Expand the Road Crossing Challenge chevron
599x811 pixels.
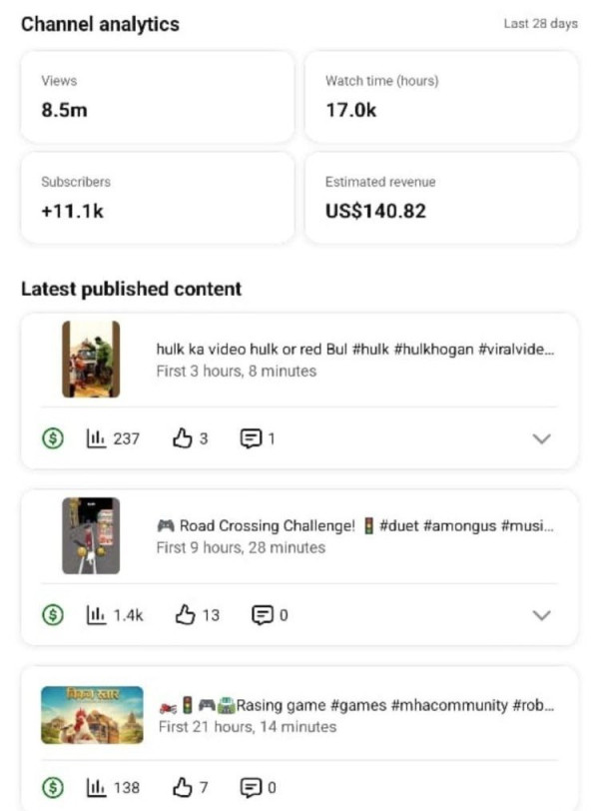click(542, 615)
